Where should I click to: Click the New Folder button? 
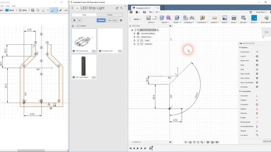point(112,20)
